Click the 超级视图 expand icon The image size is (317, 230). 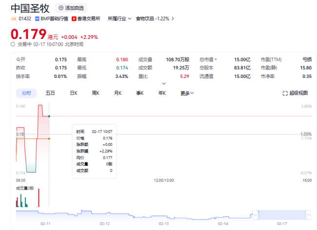point(285,93)
